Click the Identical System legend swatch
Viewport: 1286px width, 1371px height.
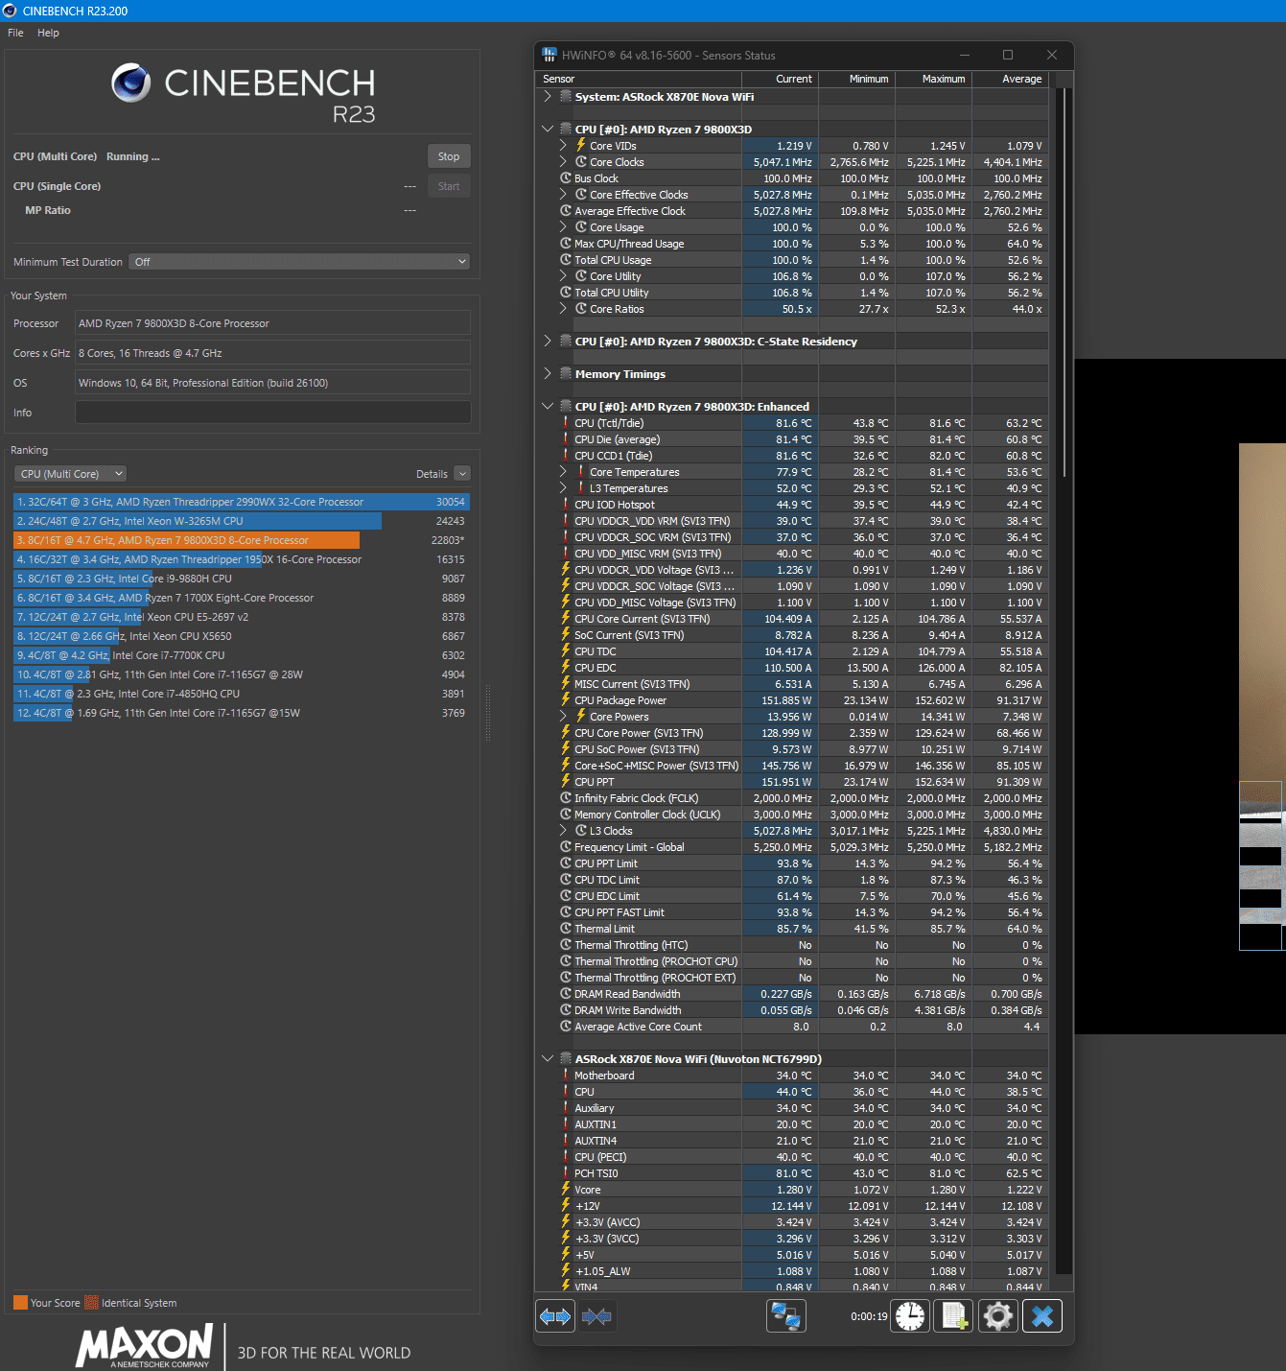coord(91,1303)
